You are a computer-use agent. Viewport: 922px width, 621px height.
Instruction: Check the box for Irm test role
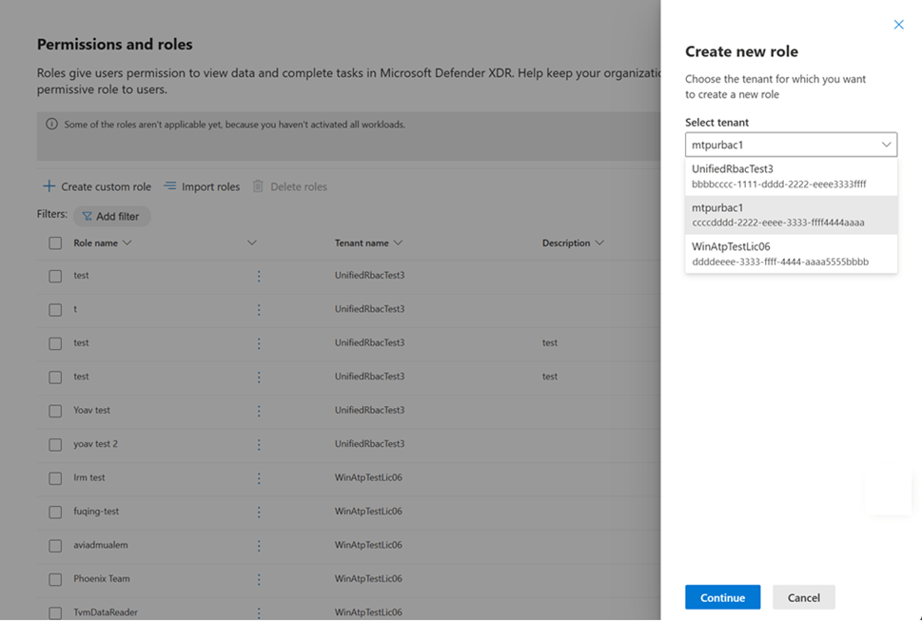[x=55, y=478]
